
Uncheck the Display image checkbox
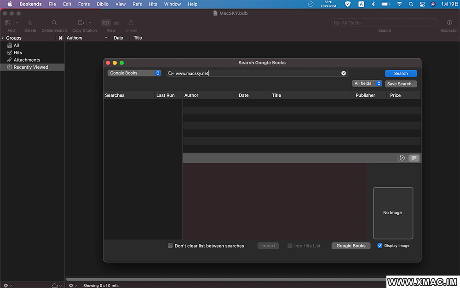(380, 246)
